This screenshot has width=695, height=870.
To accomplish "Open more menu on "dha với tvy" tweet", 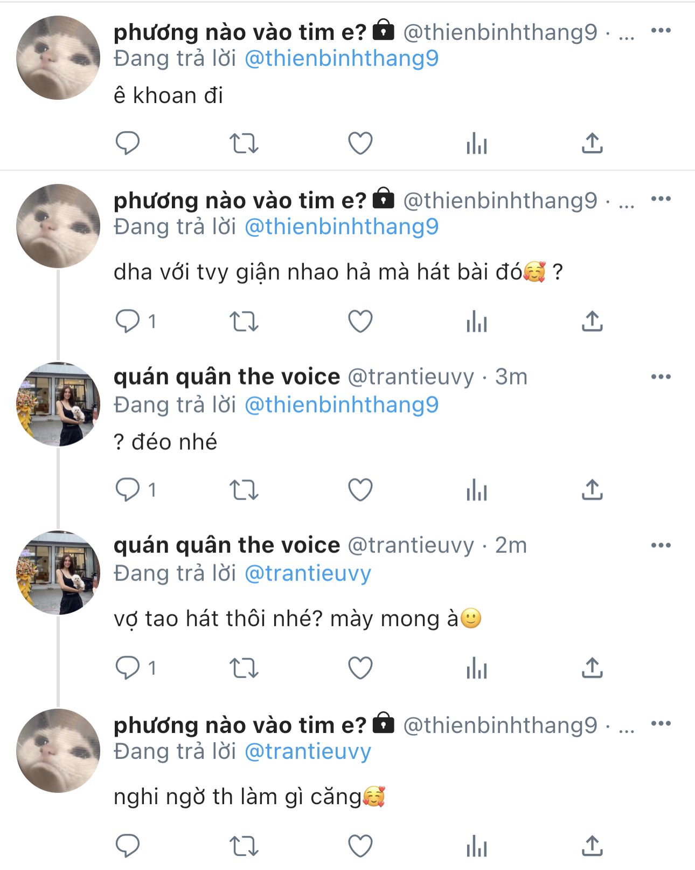I will 661,198.
